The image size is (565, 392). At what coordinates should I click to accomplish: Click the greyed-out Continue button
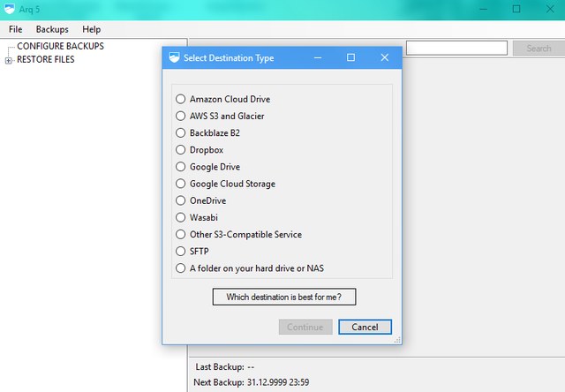(x=305, y=327)
